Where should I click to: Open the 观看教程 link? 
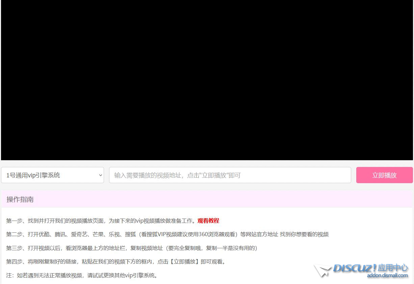(x=208, y=221)
